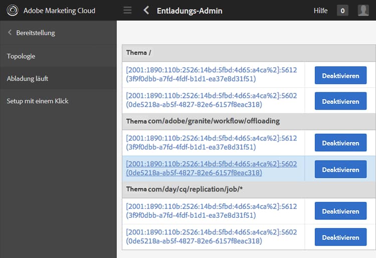
Task: Open the 5602 instance link under replication/job
Action: coord(211,236)
